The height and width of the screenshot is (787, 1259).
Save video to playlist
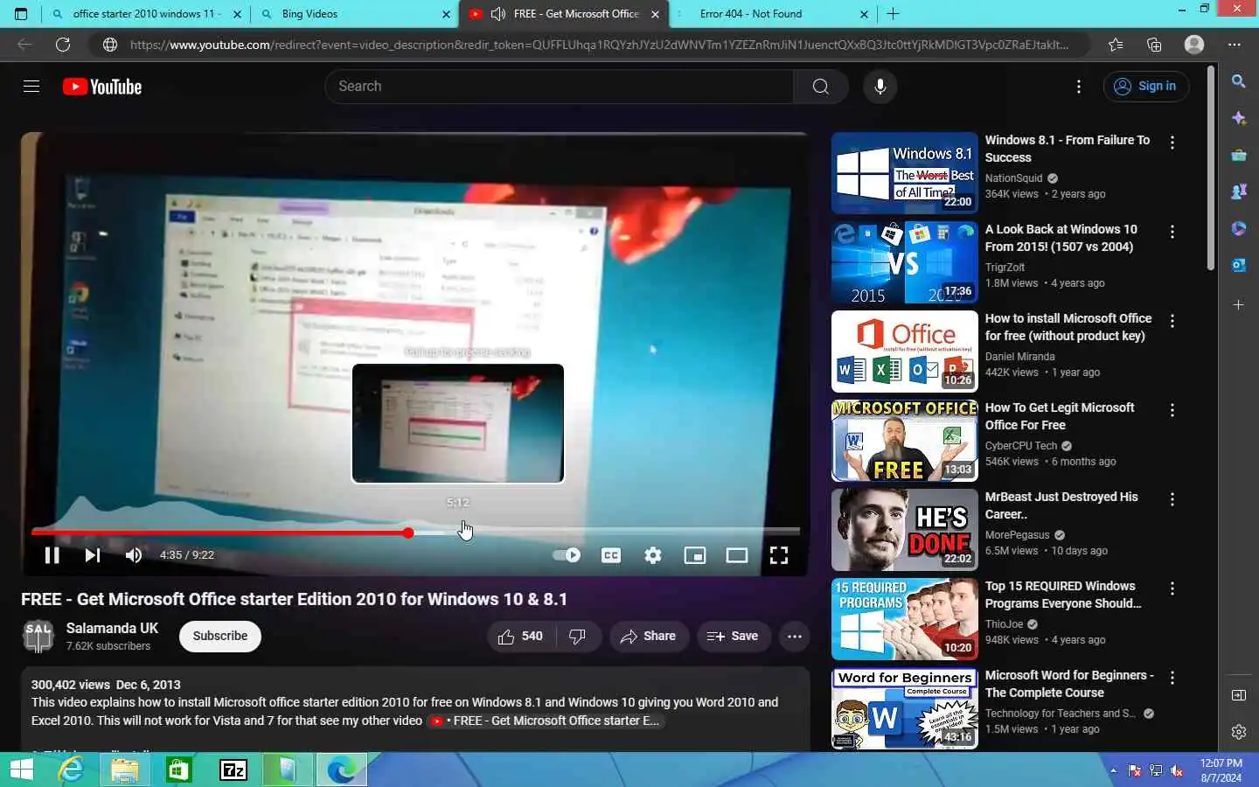(733, 637)
